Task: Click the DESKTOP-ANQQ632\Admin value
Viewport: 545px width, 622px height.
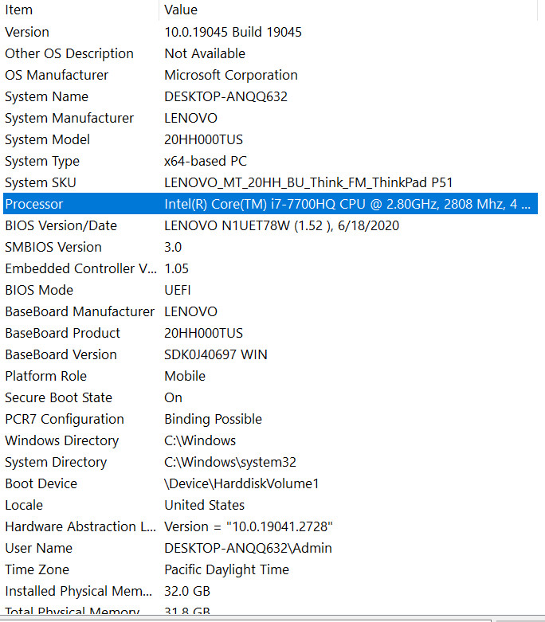Action: coord(248,548)
